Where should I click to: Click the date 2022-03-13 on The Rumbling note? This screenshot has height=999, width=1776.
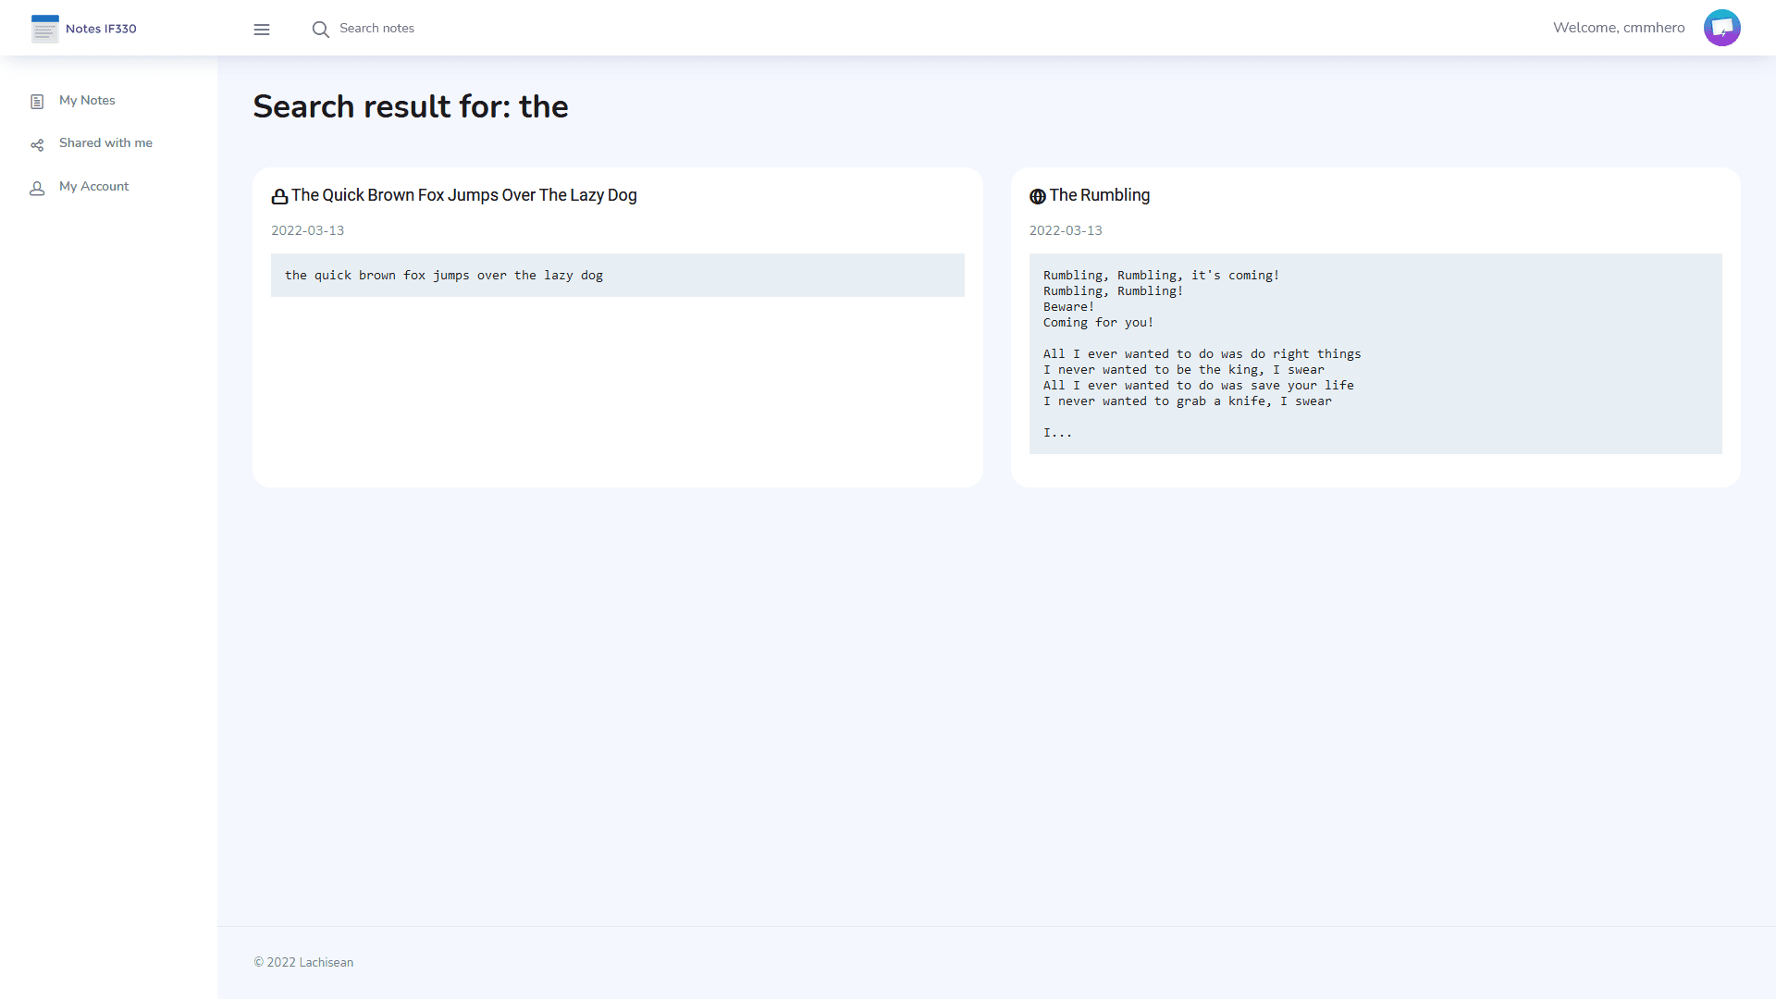coord(1066,230)
